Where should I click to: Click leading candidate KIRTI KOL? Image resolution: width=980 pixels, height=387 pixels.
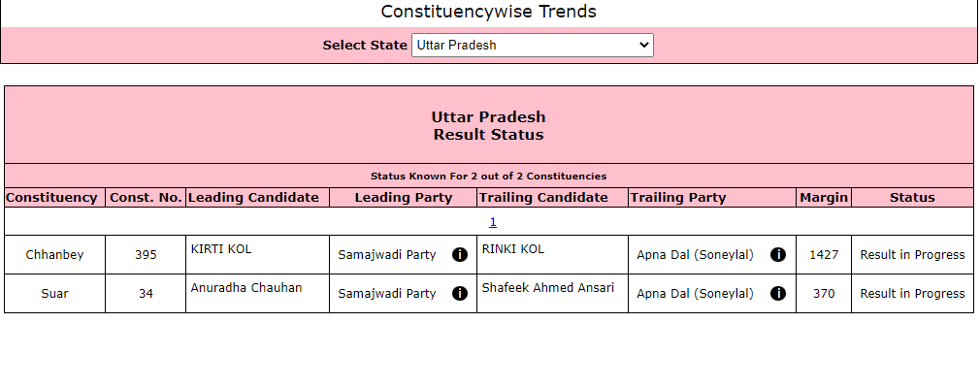click(221, 249)
